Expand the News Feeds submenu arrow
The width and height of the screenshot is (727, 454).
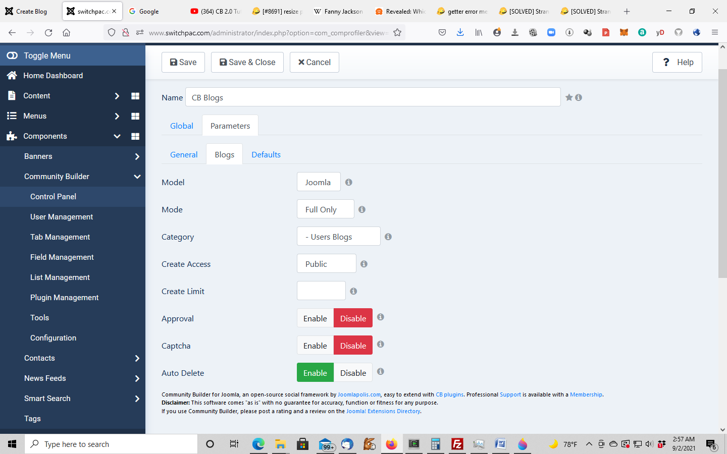coord(137,378)
